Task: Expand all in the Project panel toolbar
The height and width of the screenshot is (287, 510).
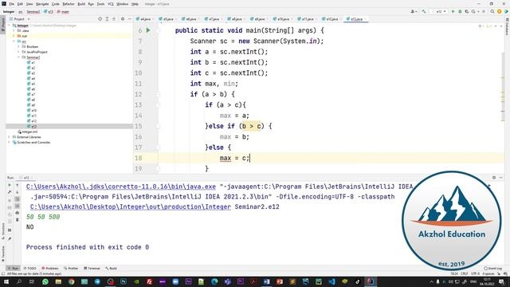Action: tap(107, 19)
